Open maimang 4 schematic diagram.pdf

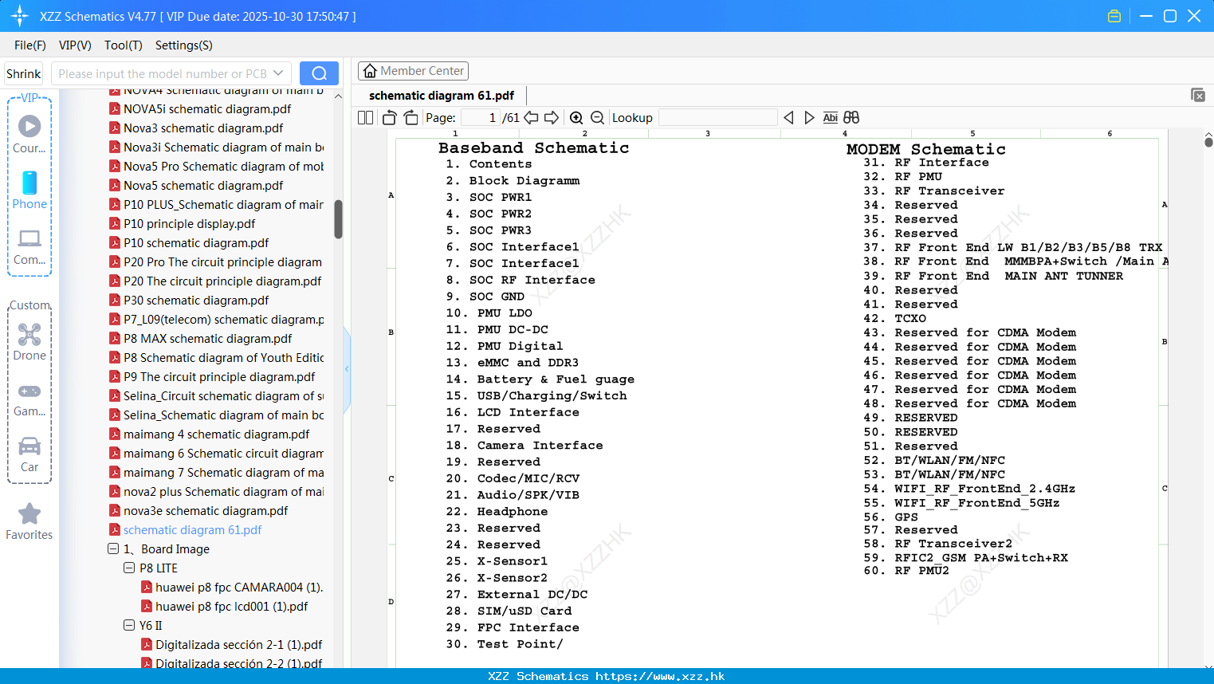216,434
